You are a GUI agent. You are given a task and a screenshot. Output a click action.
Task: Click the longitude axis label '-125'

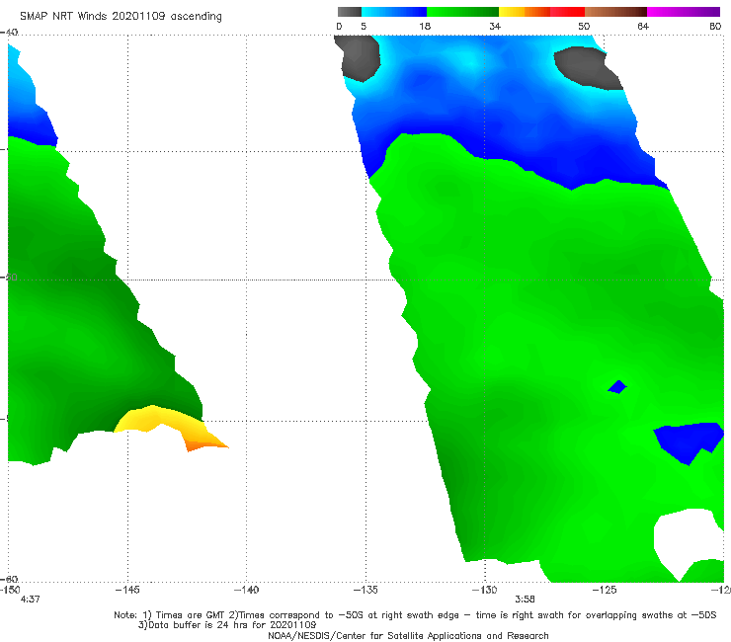pyautogui.click(x=605, y=590)
